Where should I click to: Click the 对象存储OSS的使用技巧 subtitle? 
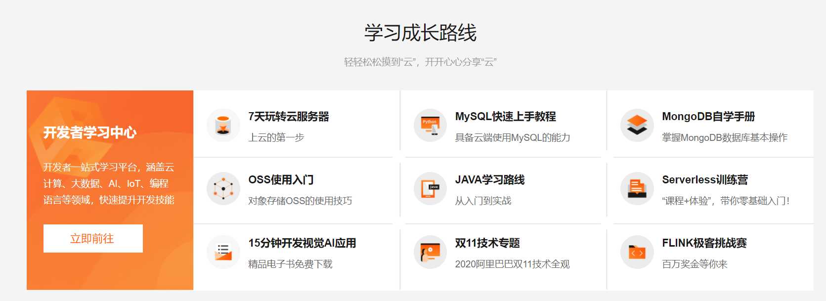[300, 201]
